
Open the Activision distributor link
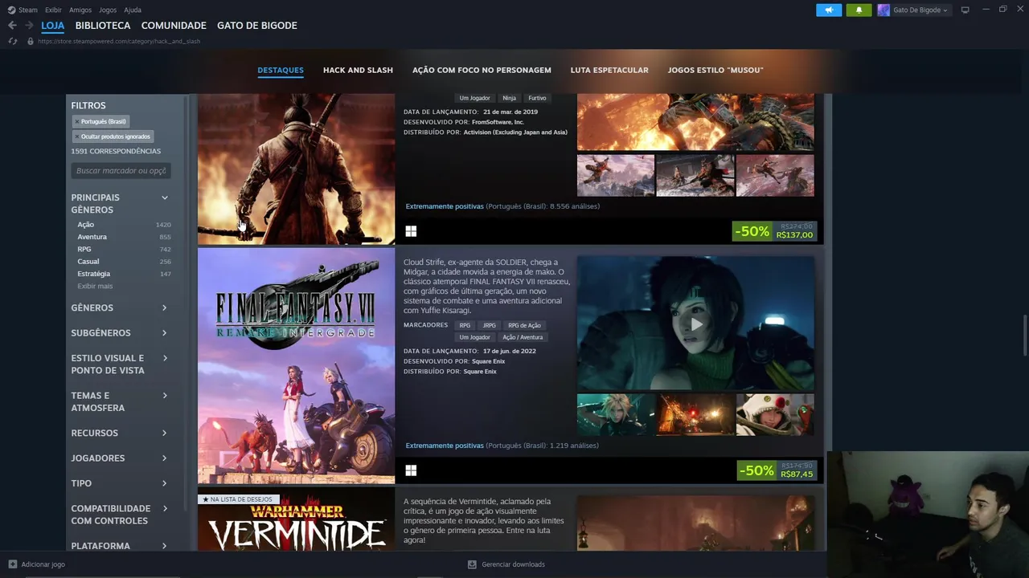point(515,132)
